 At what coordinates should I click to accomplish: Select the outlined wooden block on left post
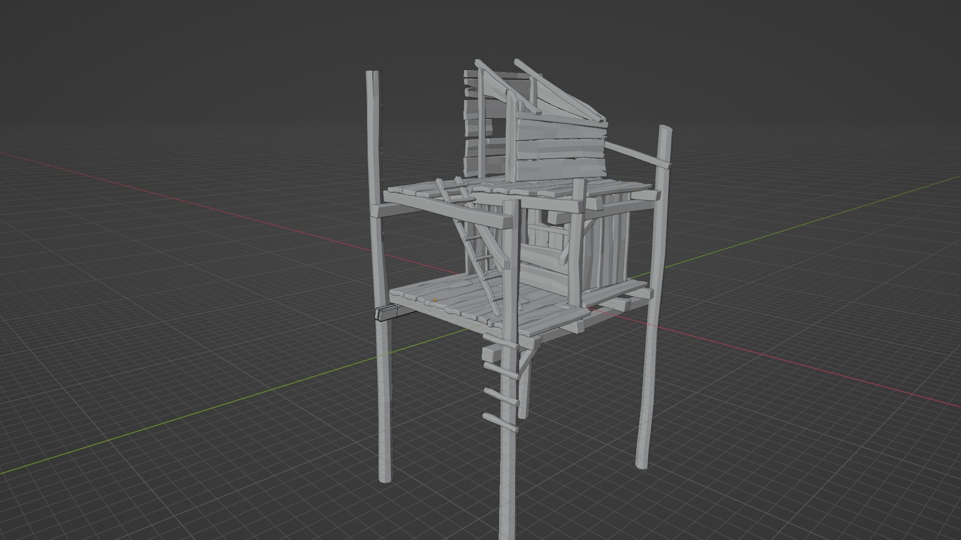[x=386, y=313]
